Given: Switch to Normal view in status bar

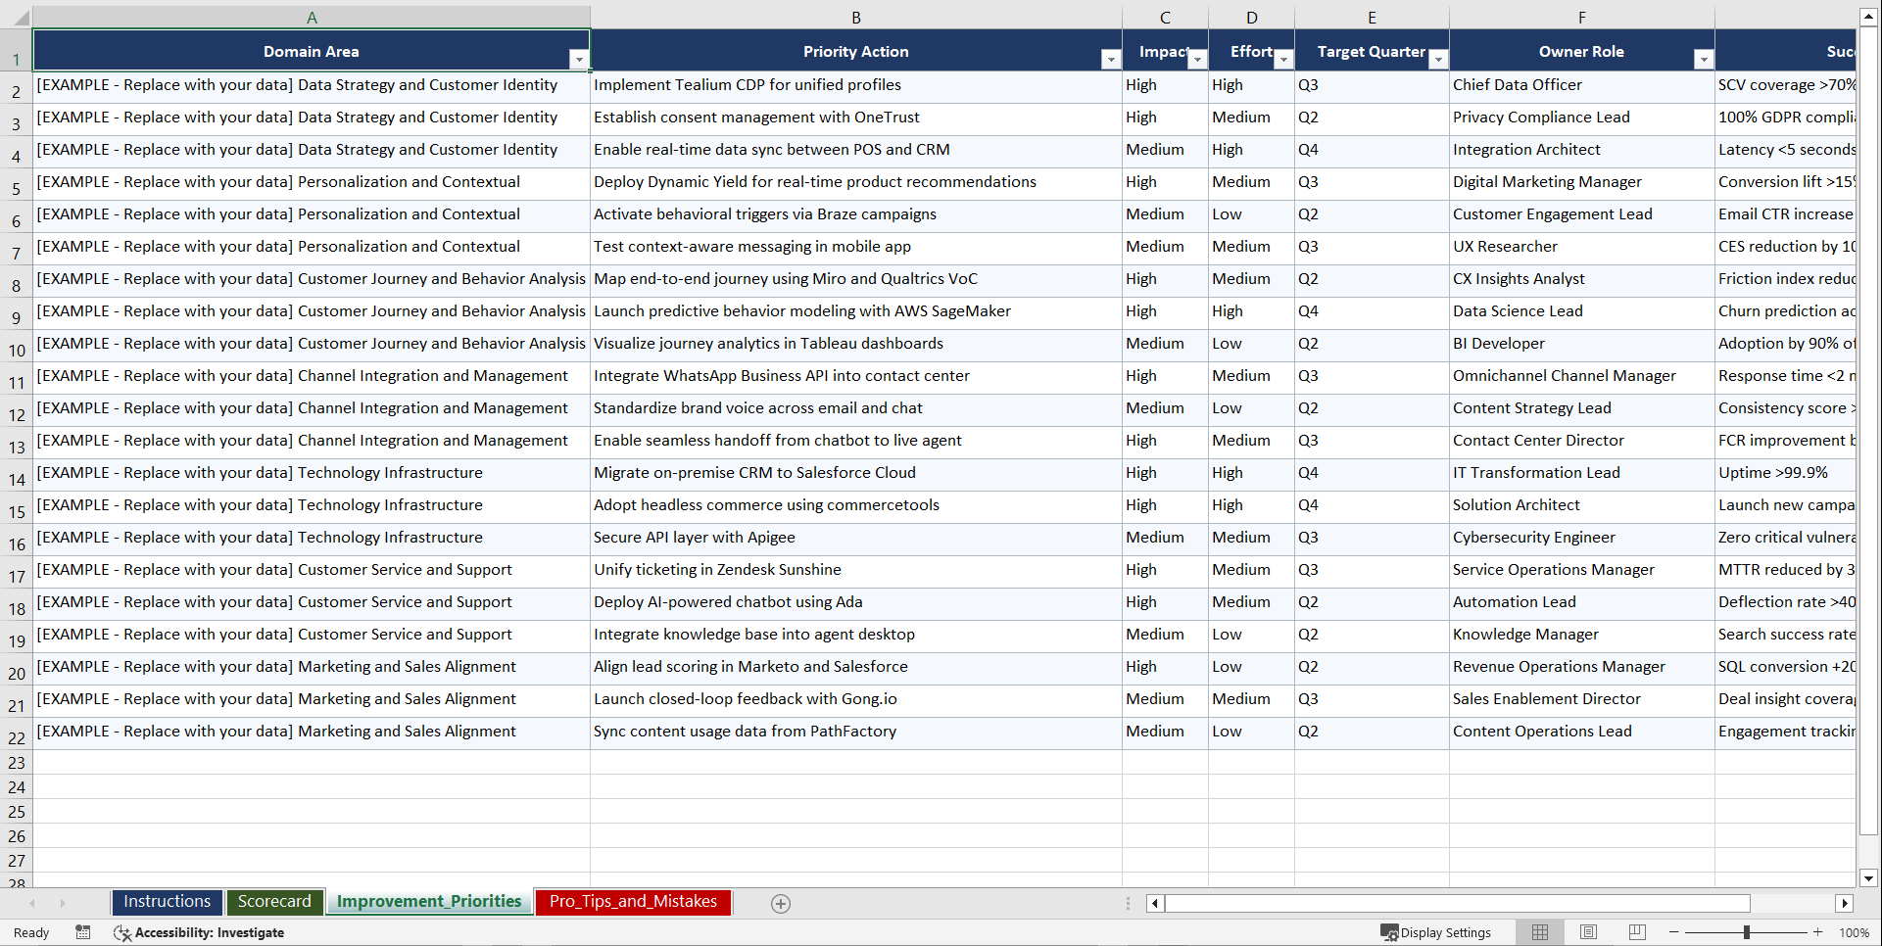Looking at the screenshot, I should coord(1539,932).
